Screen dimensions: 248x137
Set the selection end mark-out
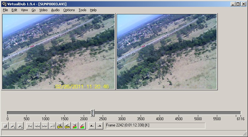coord(100,126)
